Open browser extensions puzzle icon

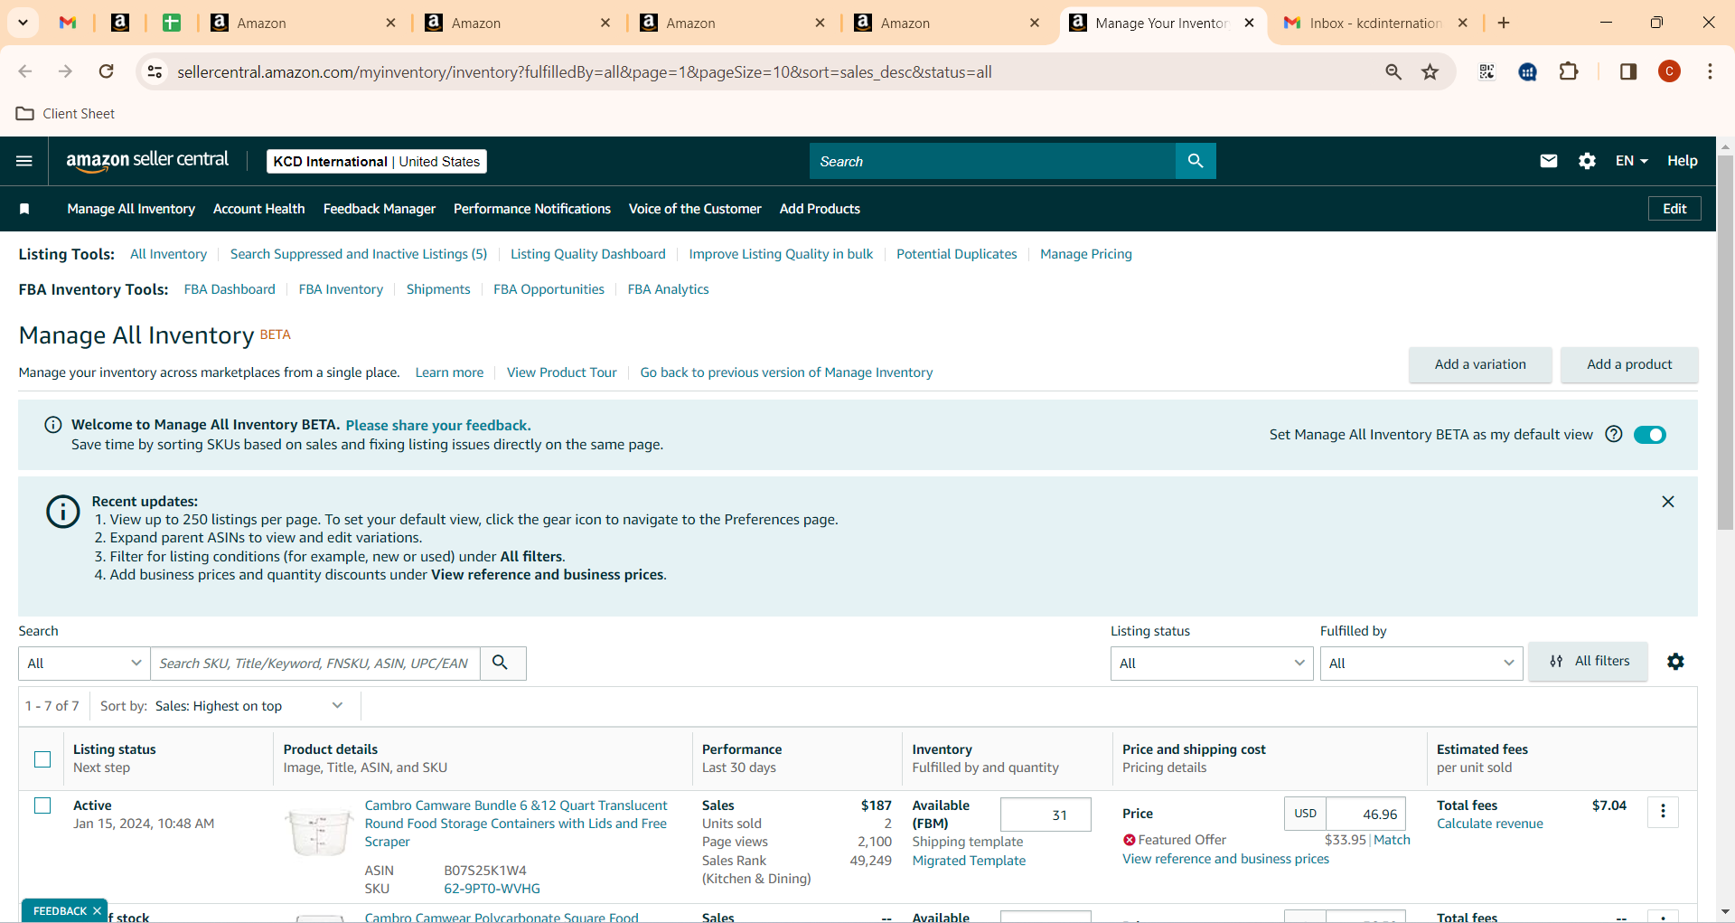(1570, 71)
